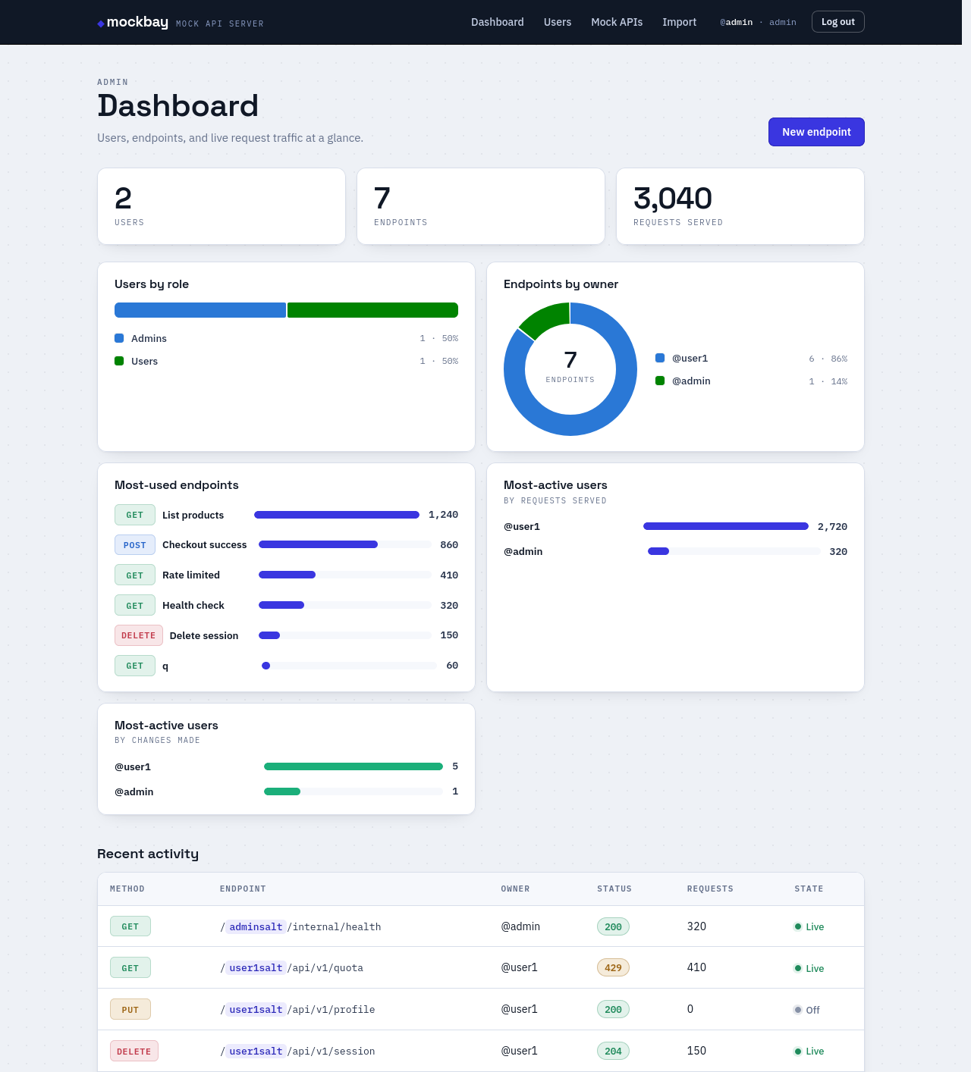Click DELETE badge on /api/v1/session row
This screenshot has height=1072, width=971.
[x=134, y=1052]
